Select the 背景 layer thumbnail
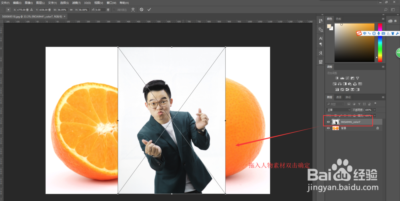 click(x=336, y=128)
